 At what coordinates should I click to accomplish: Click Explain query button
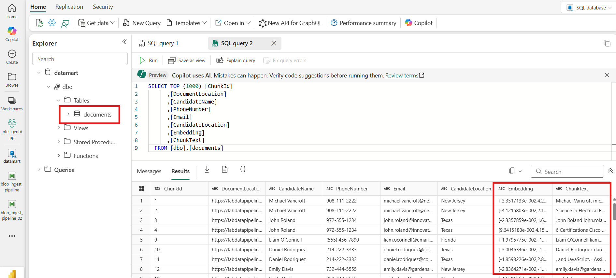click(x=236, y=61)
